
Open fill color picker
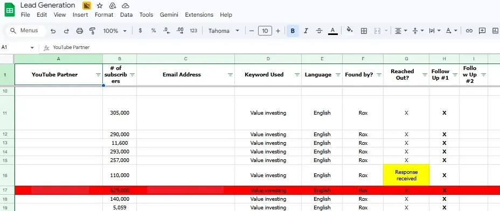pyautogui.click(x=350, y=30)
